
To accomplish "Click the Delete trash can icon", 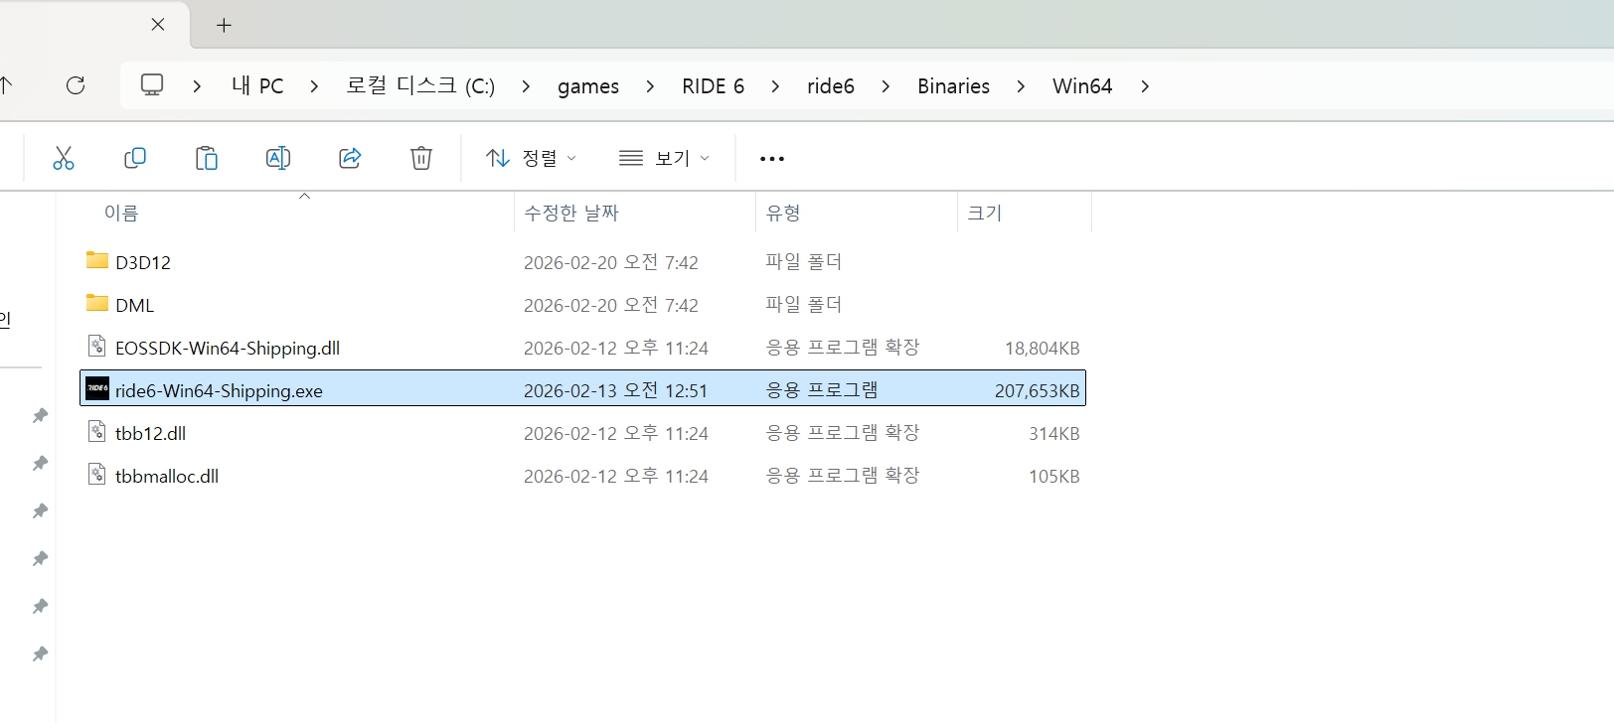I will [x=421, y=158].
